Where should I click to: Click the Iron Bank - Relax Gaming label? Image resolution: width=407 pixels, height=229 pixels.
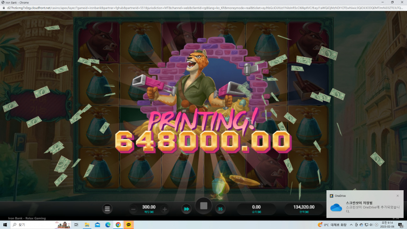point(27,218)
